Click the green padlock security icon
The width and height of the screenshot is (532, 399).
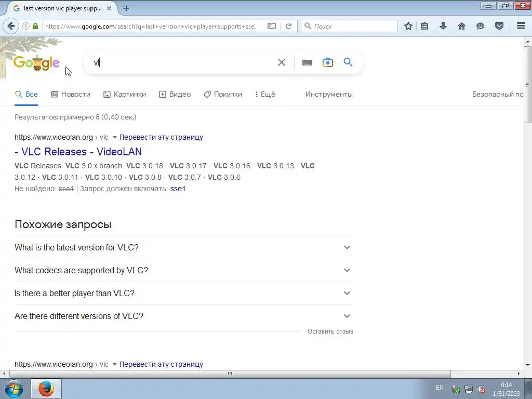(x=35, y=26)
